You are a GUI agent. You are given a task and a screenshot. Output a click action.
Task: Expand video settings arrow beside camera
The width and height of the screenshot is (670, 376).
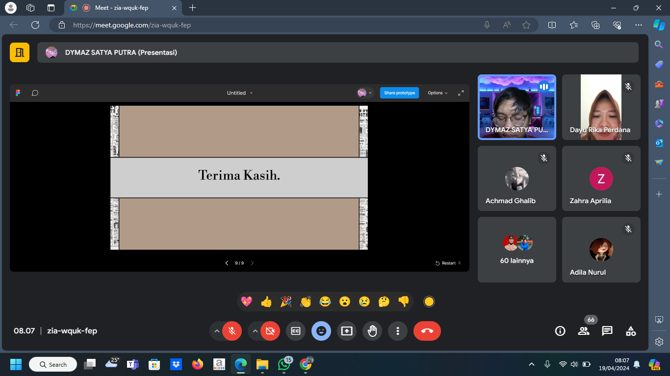tap(255, 331)
